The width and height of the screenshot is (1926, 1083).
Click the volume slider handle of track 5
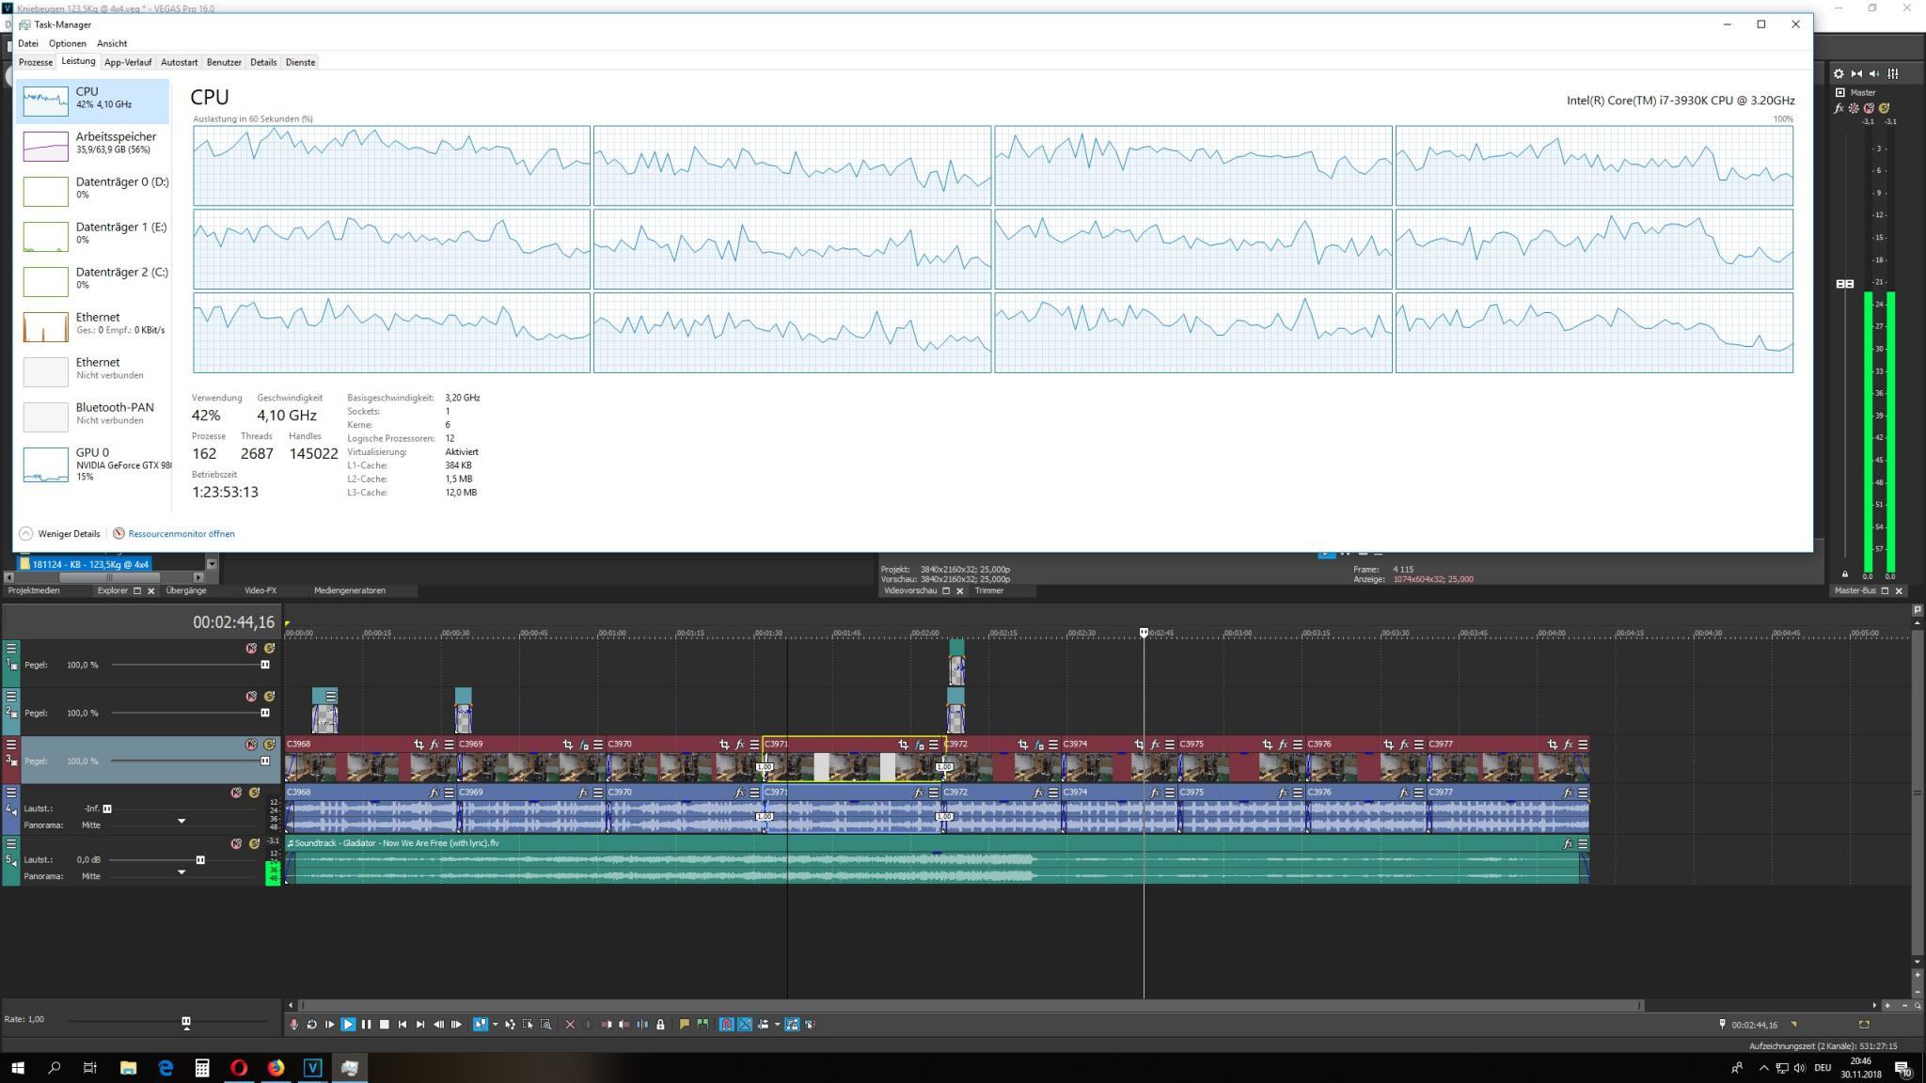[x=200, y=859]
